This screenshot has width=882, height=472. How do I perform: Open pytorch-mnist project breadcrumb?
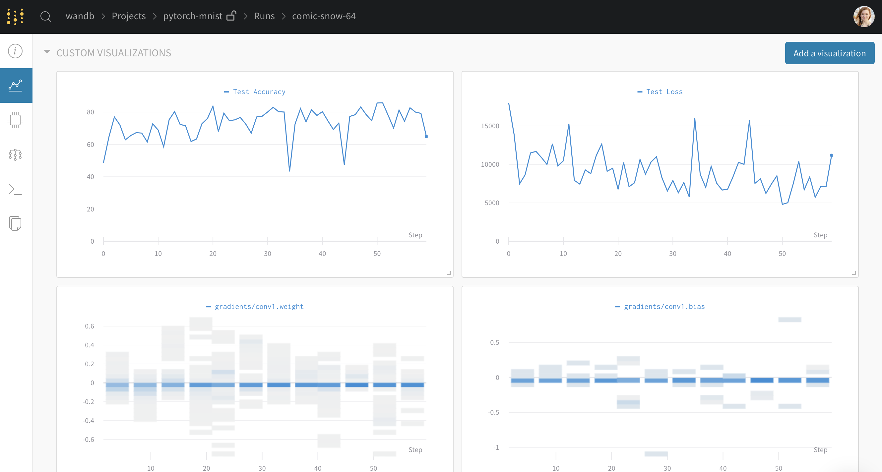point(192,16)
